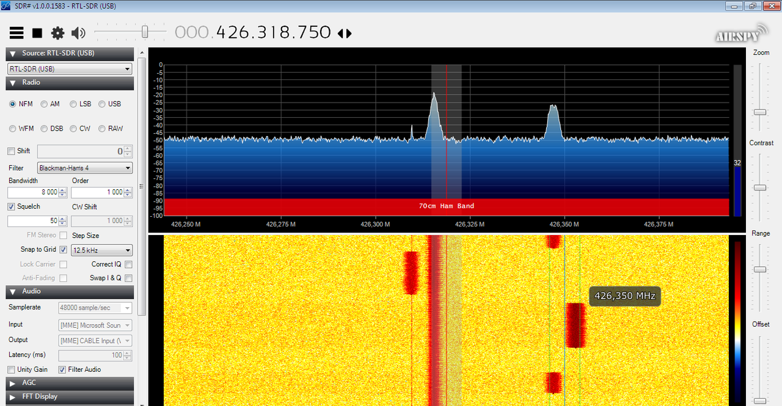Click the Zoom slider handle
The width and height of the screenshot is (782, 406).
(760, 112)
